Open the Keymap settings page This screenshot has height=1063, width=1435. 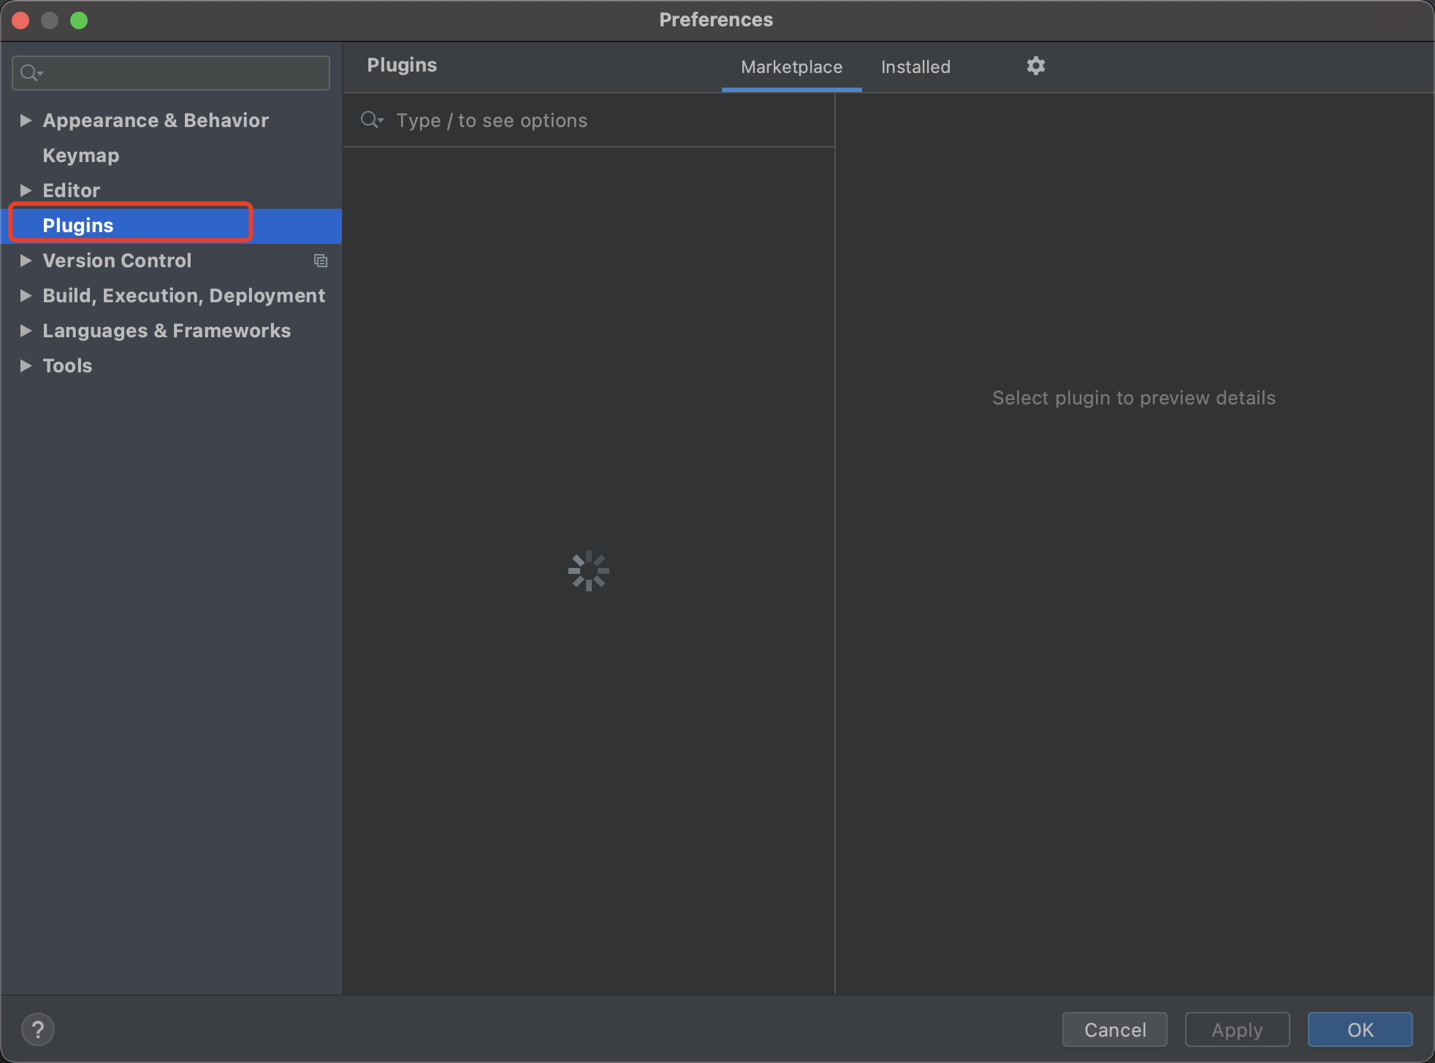click(x=80, y=156)
